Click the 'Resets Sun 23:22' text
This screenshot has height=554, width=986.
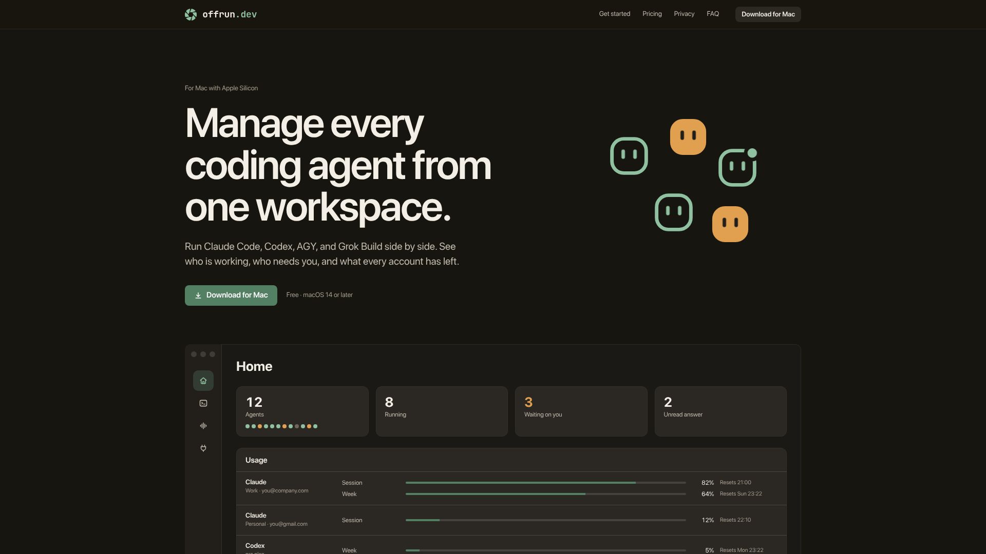point(741,494)
